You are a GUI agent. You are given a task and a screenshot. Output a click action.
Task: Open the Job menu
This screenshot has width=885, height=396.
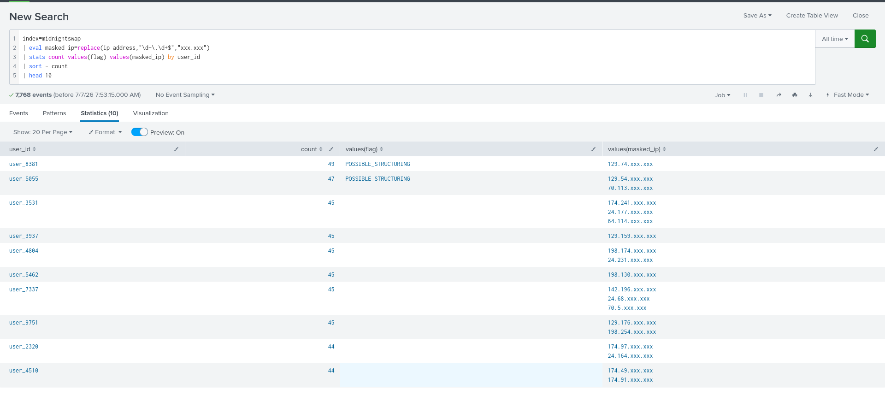coord(722,95)
